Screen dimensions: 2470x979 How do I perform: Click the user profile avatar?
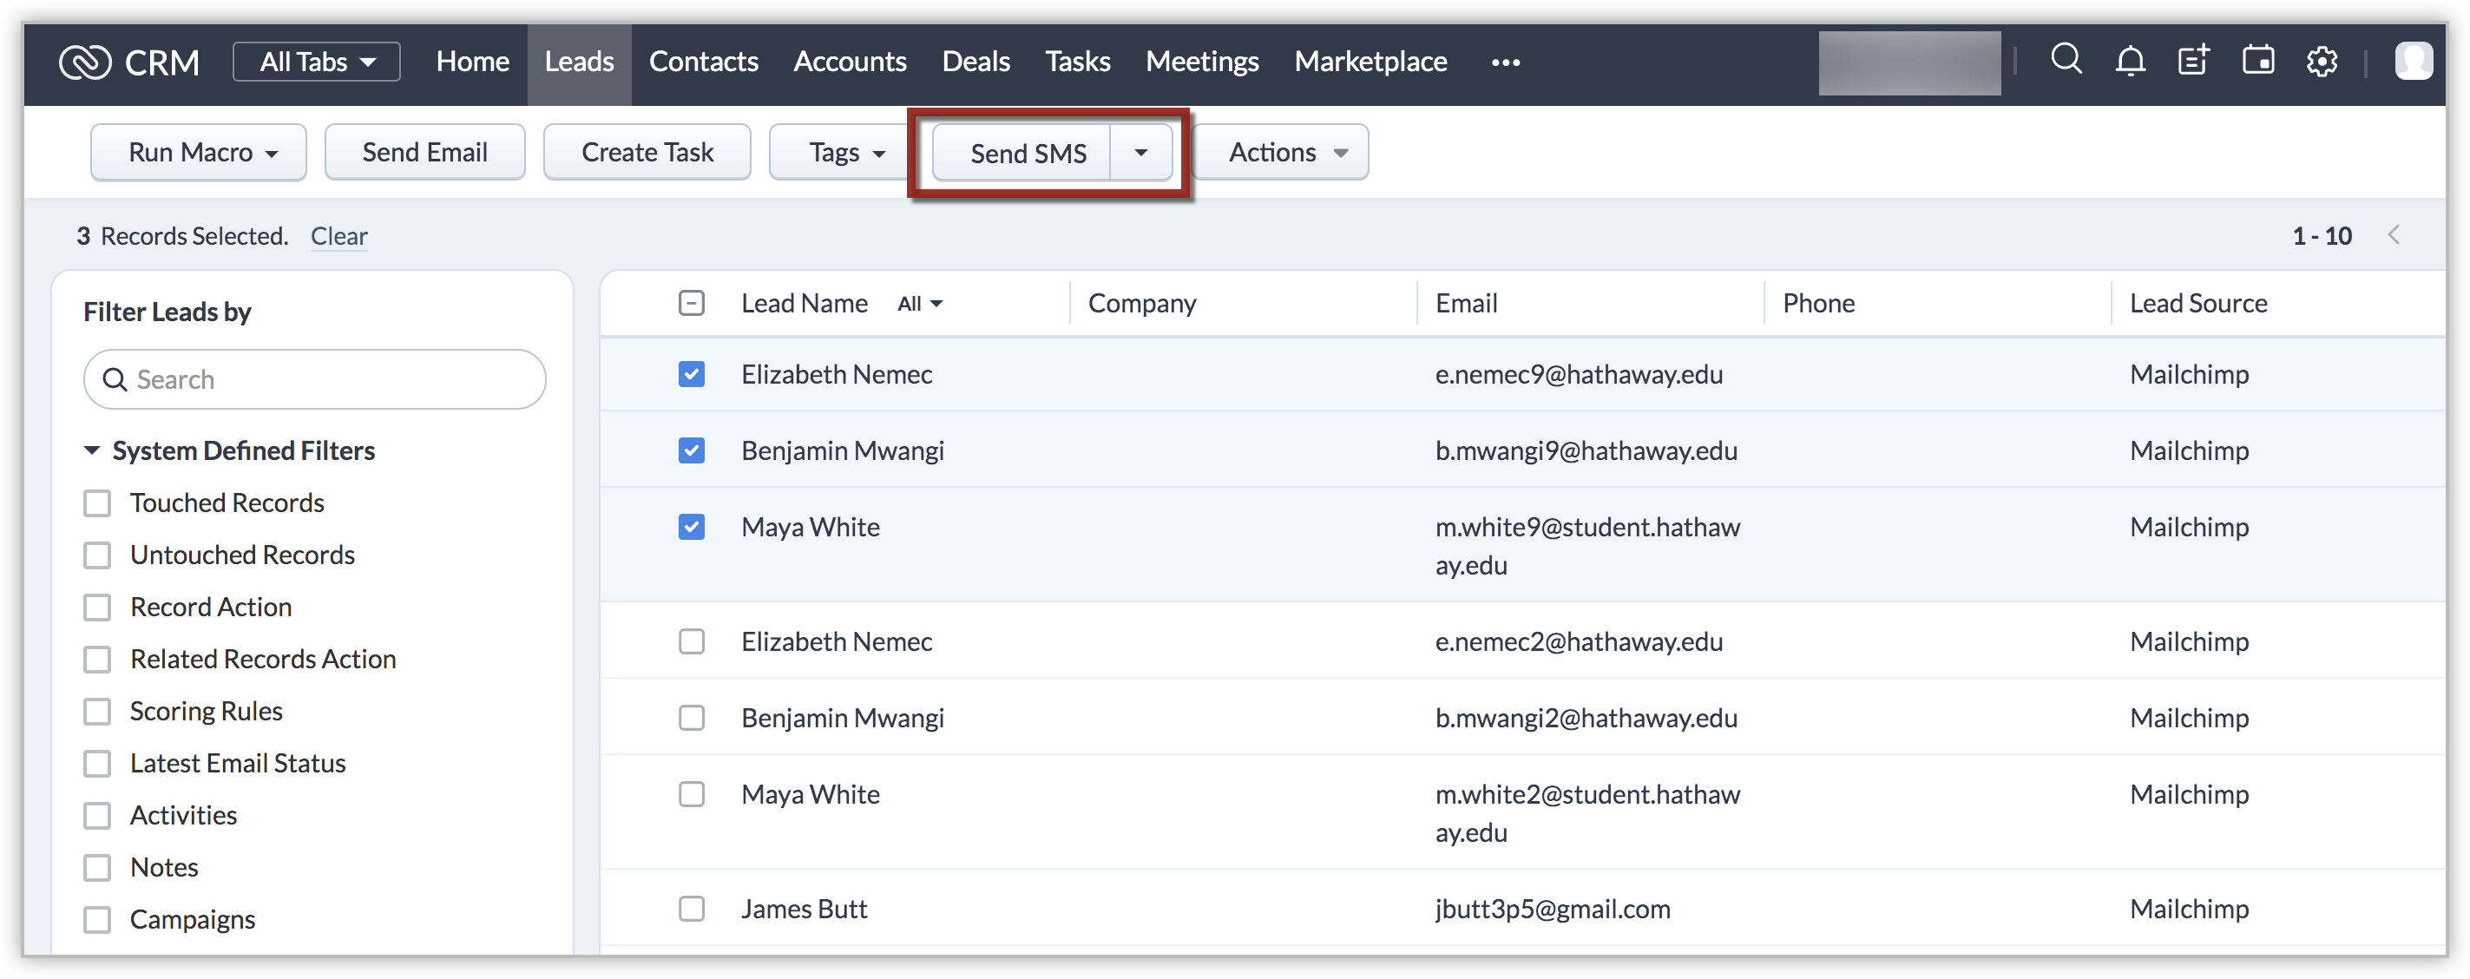click(2413, 62)
